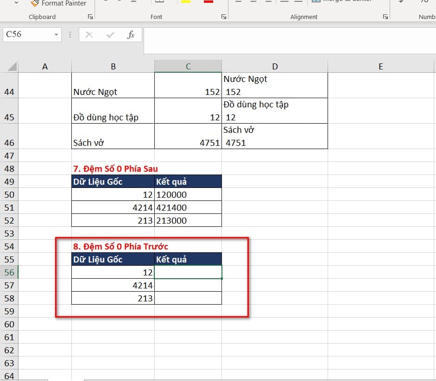Select column E header

point(381,66)
